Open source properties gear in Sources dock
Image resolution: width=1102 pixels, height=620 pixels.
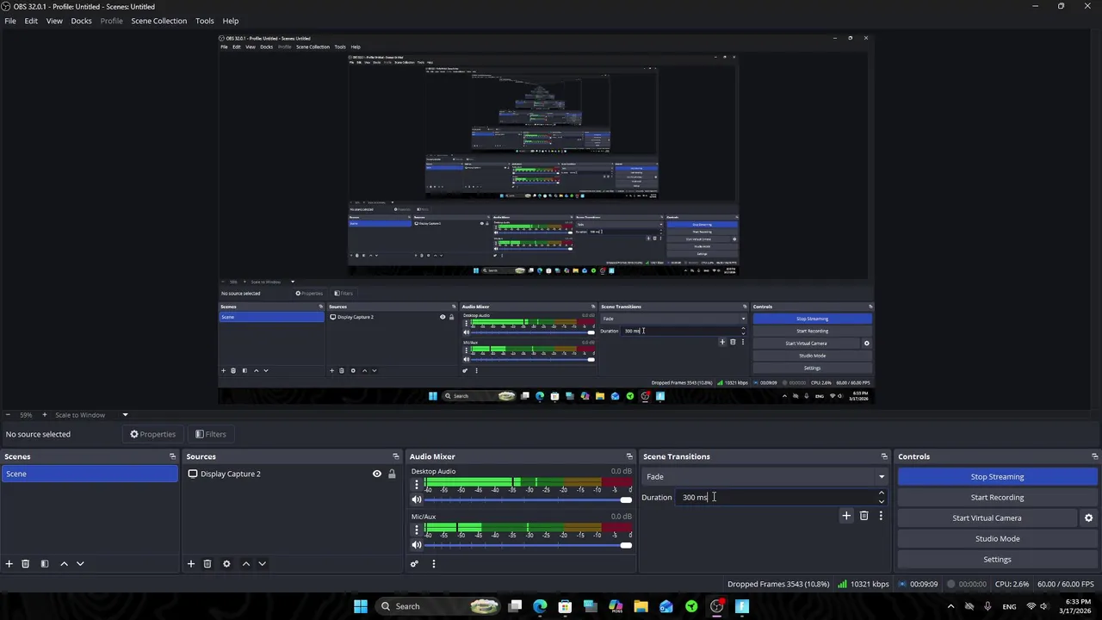click(x=226, y=564)
